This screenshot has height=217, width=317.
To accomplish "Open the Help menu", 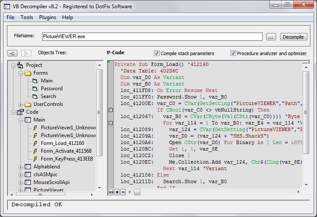I will 68,17.
